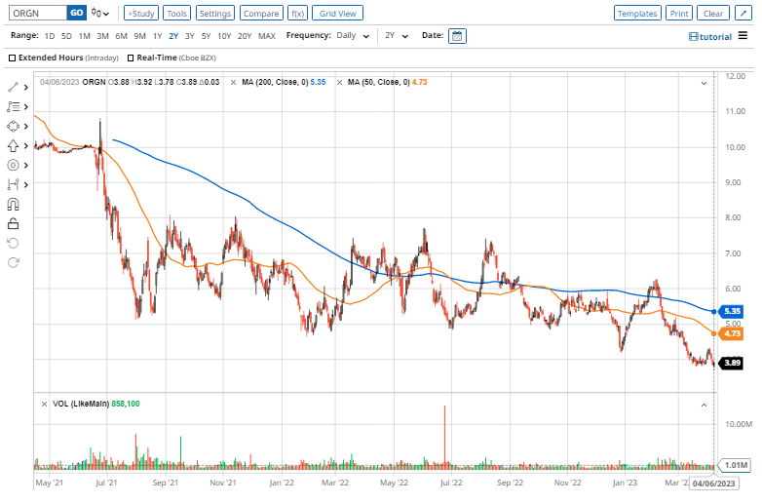Screen dimensions: 762x503
Task: Click the lock drawings icon
Action: (x=13, y=224)
